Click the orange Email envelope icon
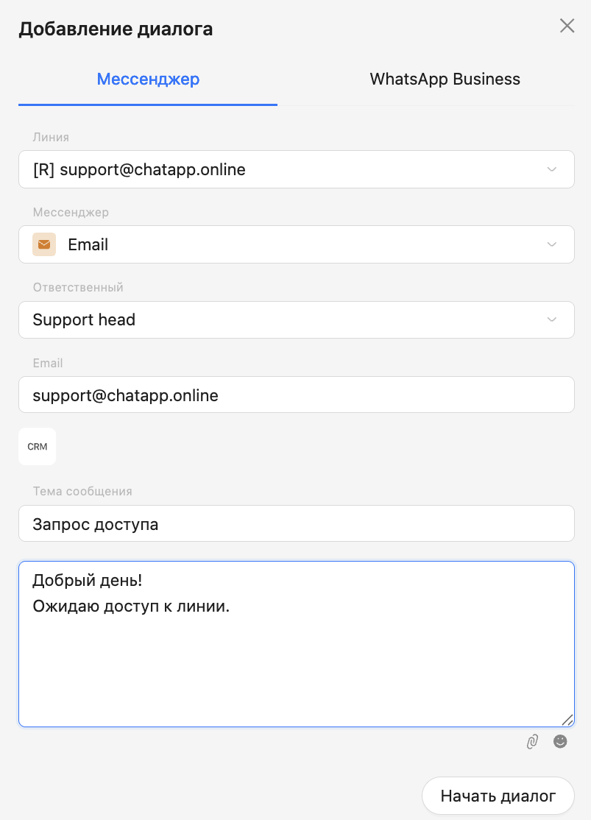 point(44,244)
